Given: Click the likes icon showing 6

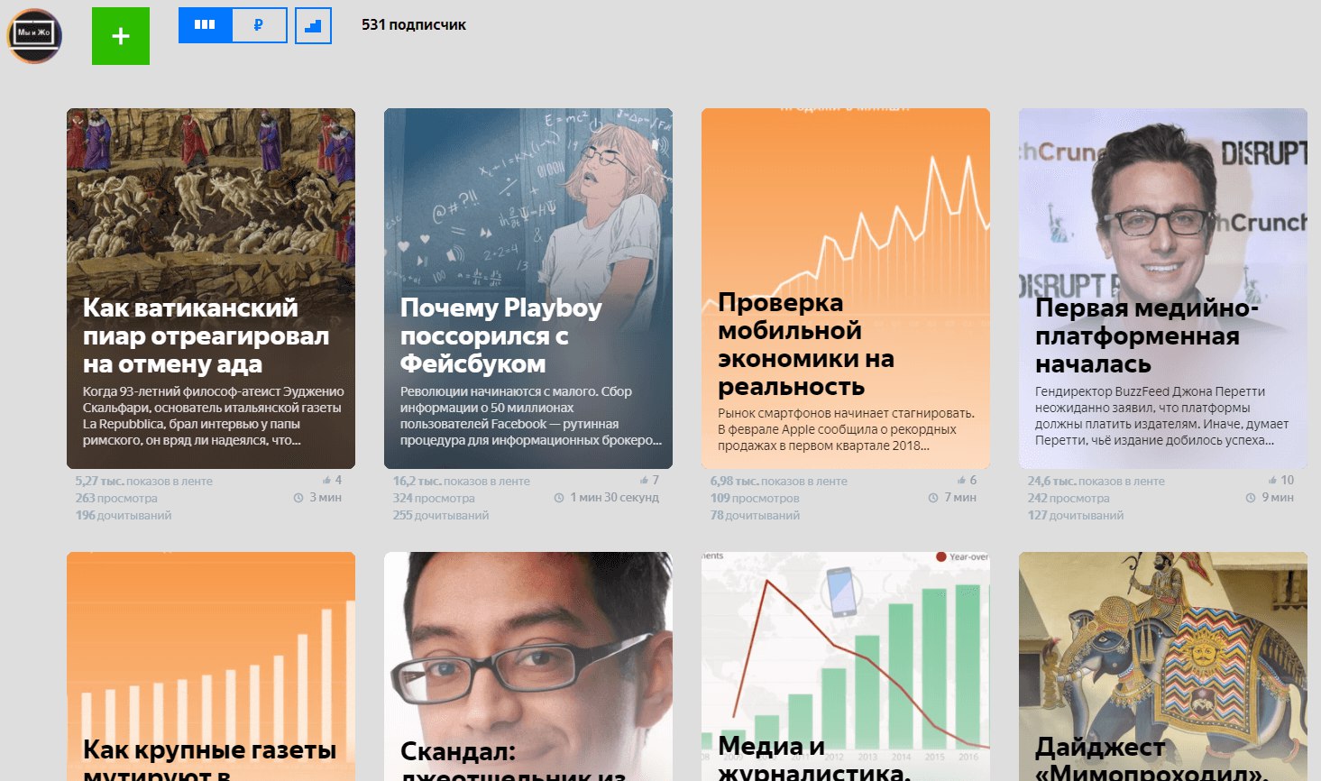Looking at the screenshot, I should 961,480.
